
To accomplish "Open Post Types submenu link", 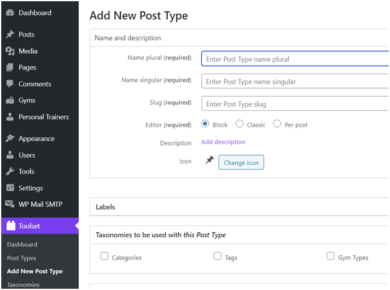I will 22,258.
